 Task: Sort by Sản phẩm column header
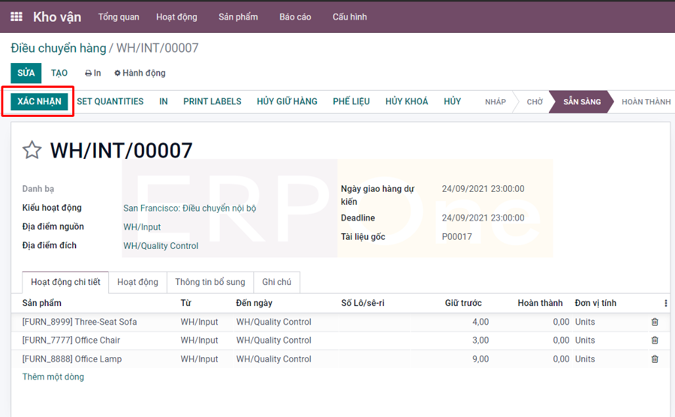point(42,303)
